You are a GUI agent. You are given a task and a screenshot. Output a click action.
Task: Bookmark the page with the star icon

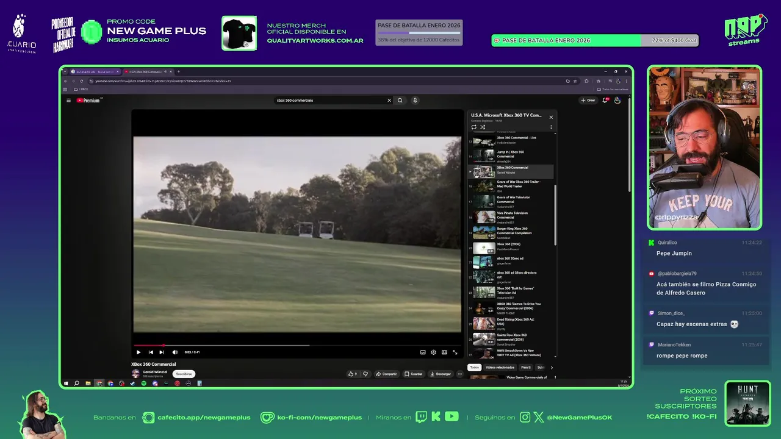[x=575, y=80]
